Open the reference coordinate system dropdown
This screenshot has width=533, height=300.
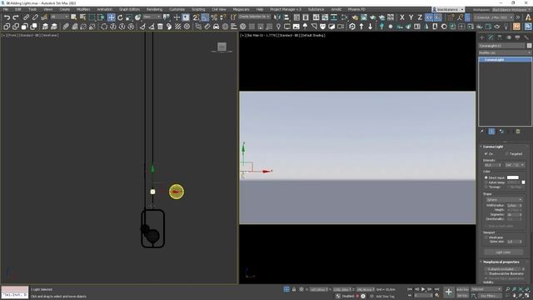pyautogui.click(x=152, y=17)
